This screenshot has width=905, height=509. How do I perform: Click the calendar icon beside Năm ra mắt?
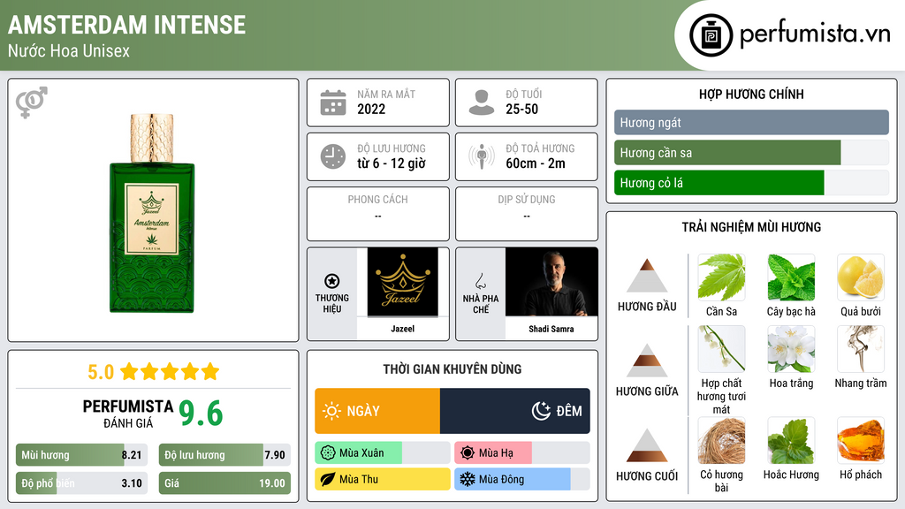click(x=333, y=103)
